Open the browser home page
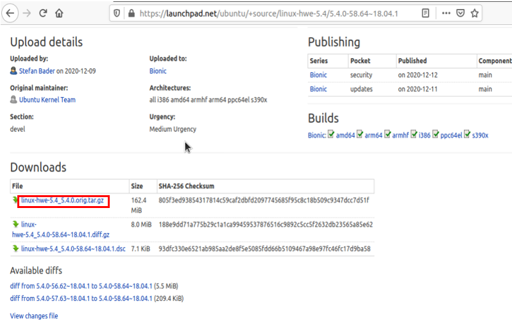This screenshot has width=512, height=320. pos(59,13)
